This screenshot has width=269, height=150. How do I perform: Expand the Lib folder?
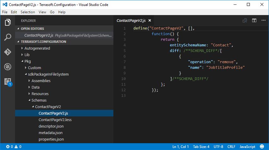pyautogui.click(x=22, y=55)
